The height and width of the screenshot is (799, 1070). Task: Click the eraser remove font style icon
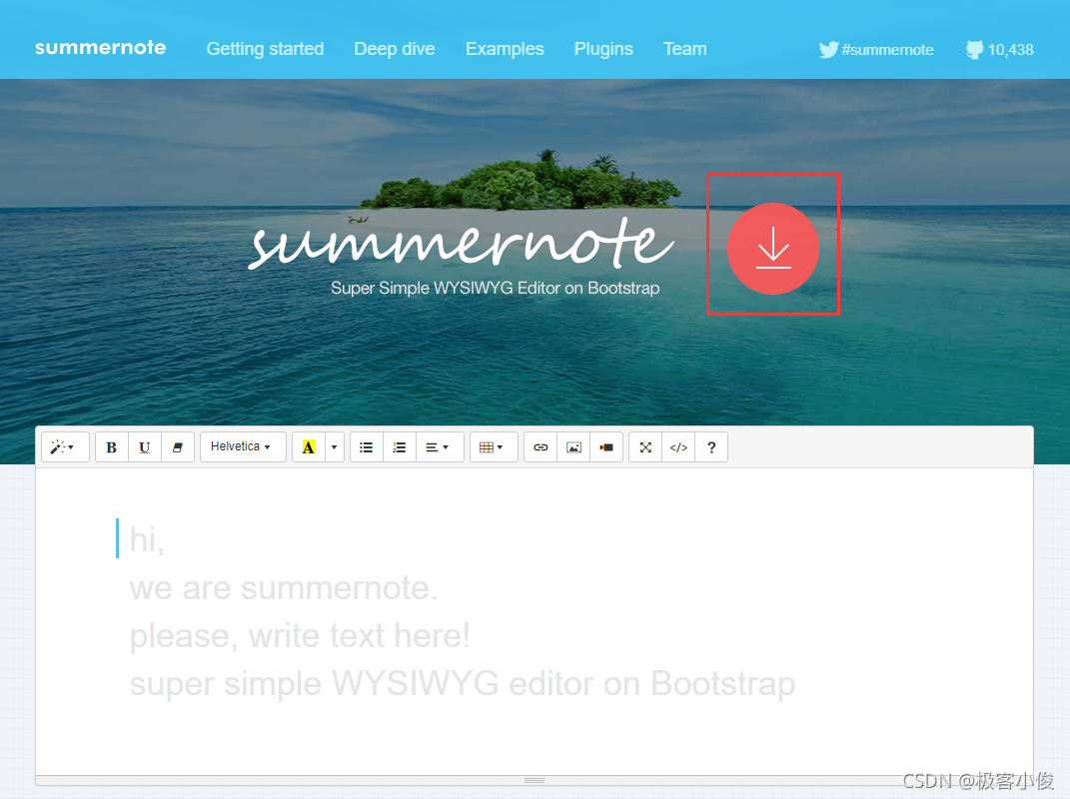pos(178,447)
